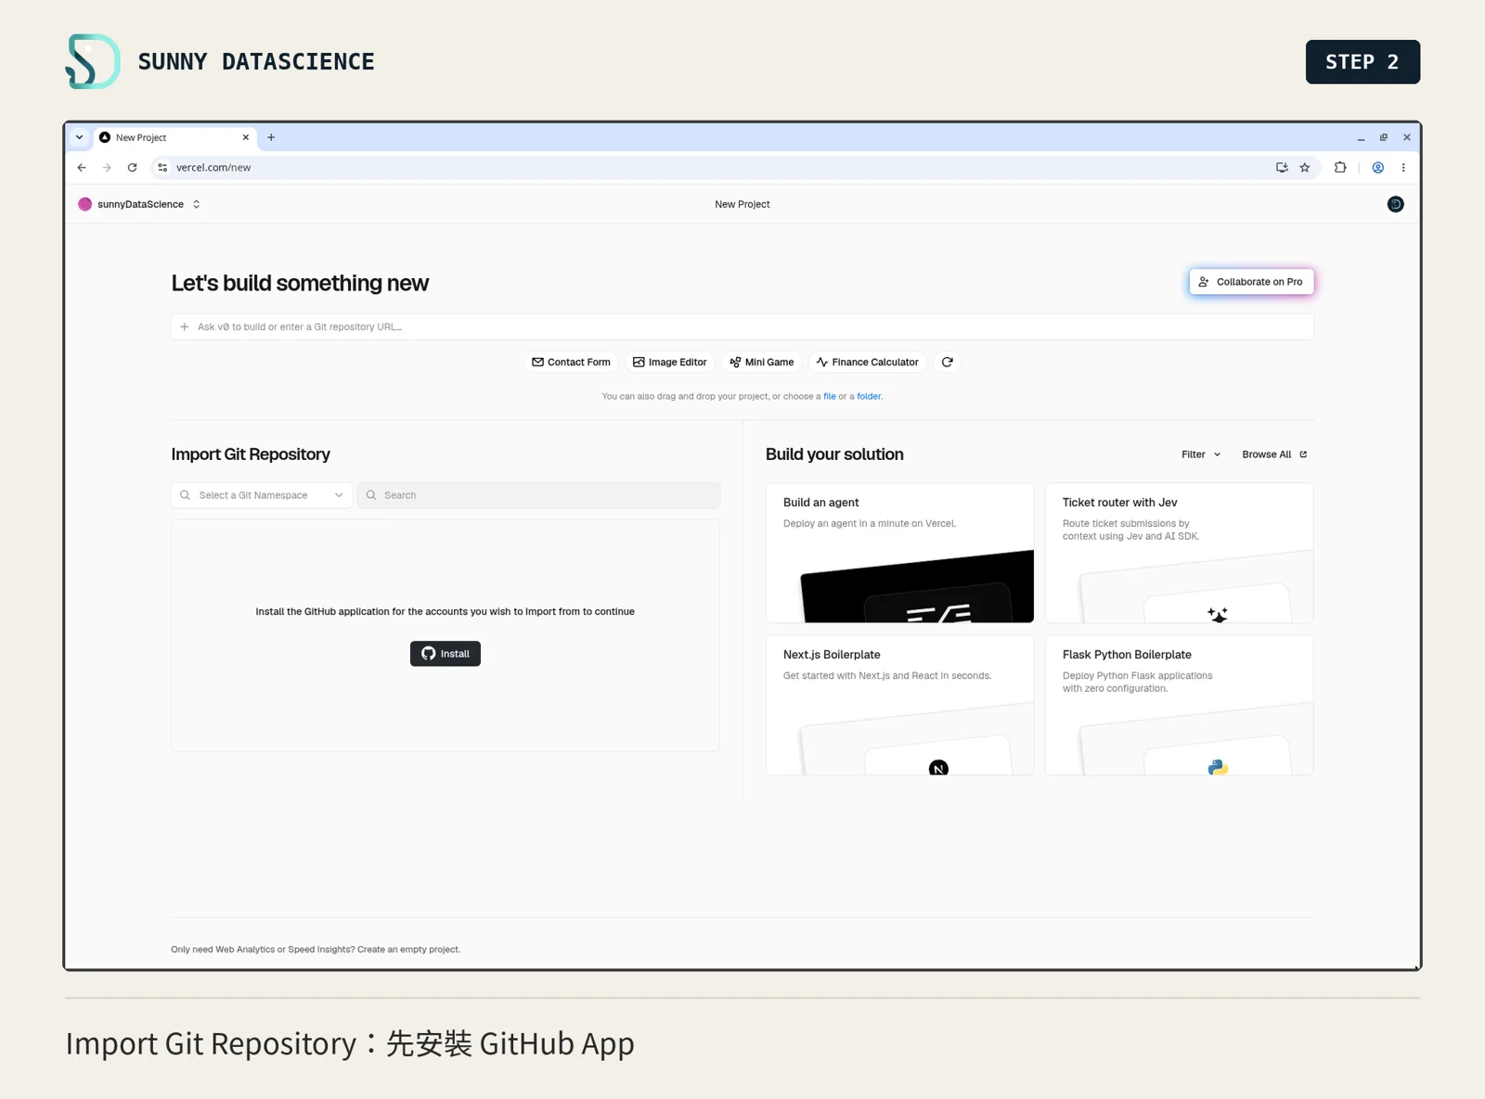Viewport: 1485px width, 1099px height.
Task: Click the browser forward arrow
Action: click(107, 168)
